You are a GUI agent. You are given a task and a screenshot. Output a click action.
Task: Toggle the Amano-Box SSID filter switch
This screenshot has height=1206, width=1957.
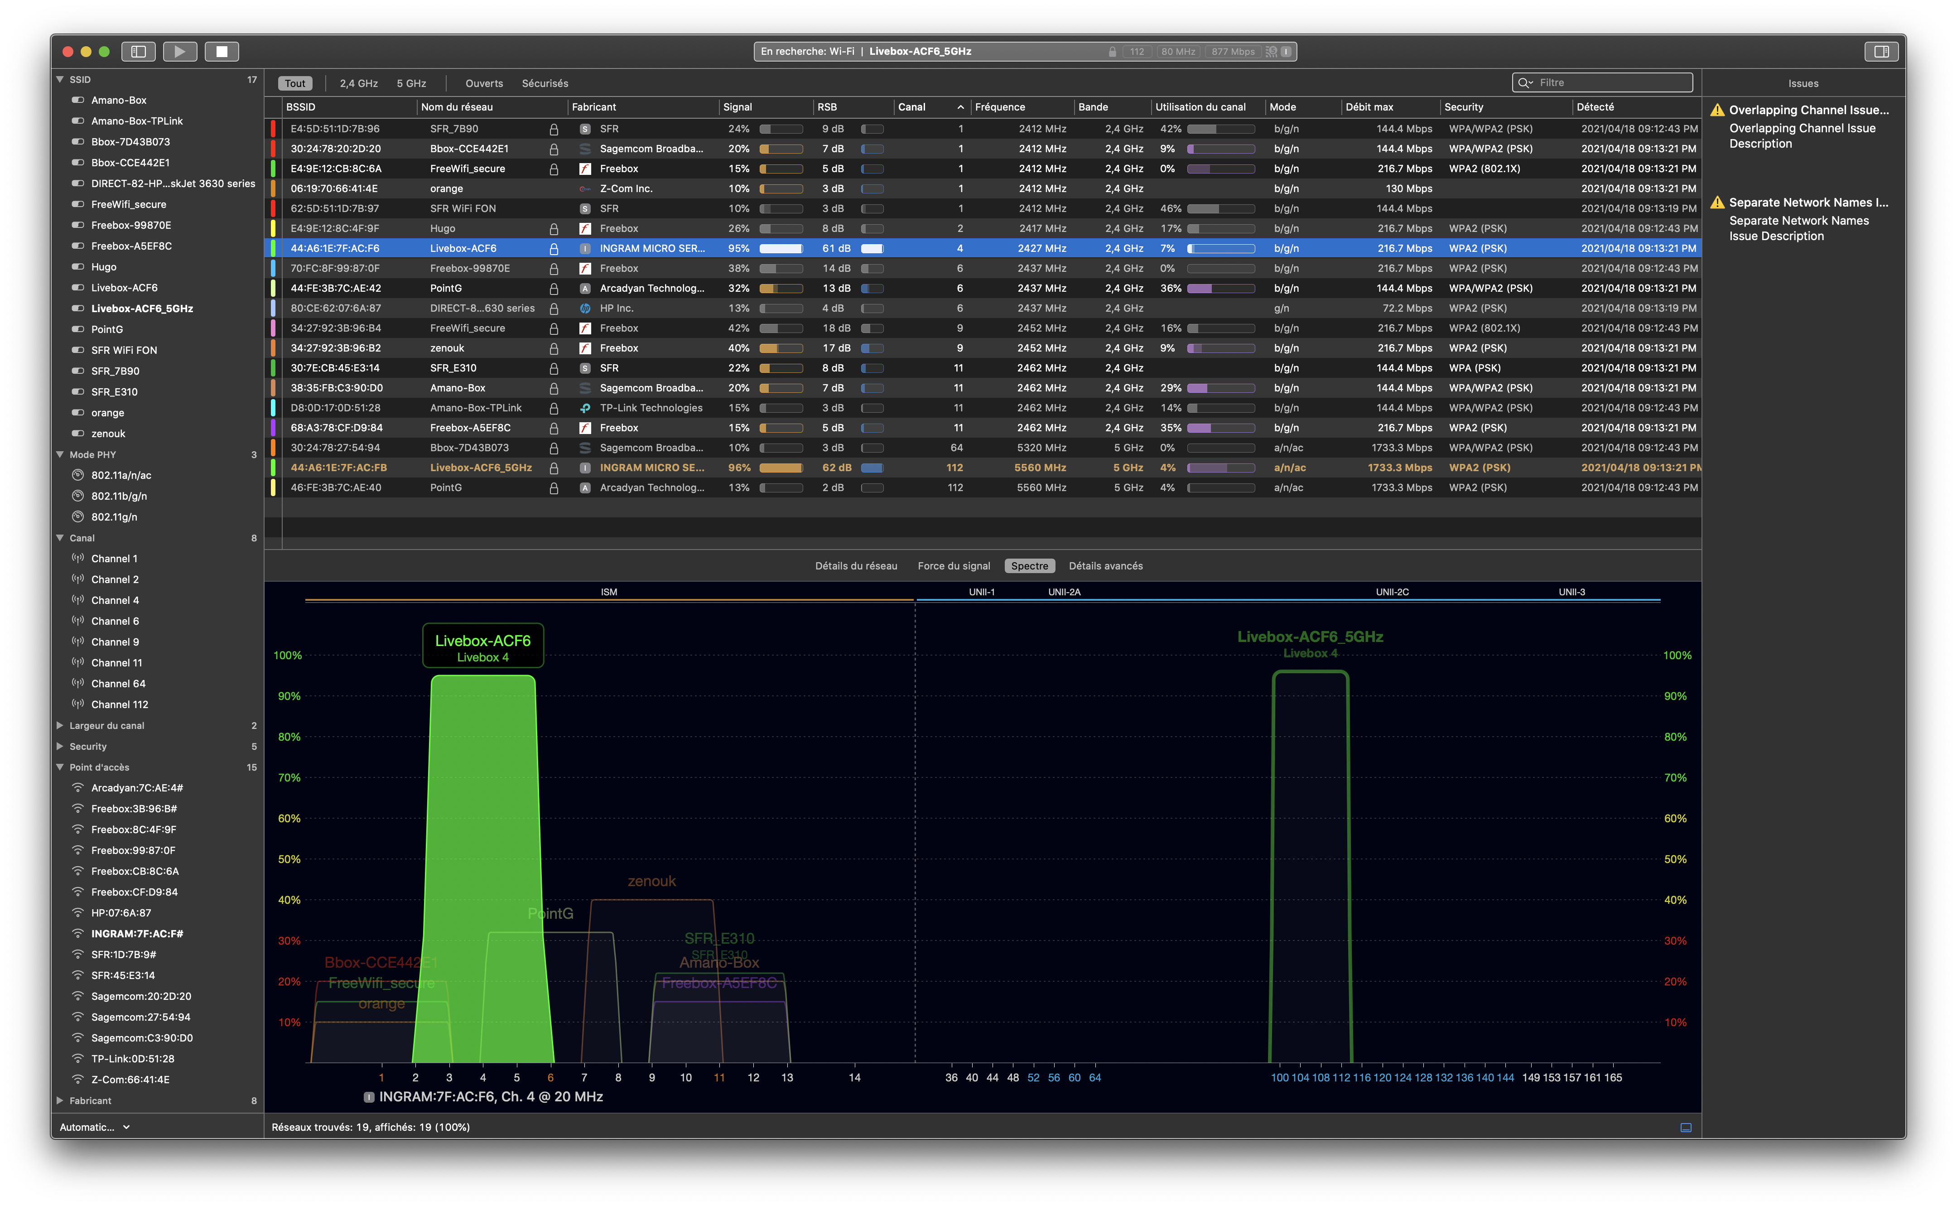point(78,101)
